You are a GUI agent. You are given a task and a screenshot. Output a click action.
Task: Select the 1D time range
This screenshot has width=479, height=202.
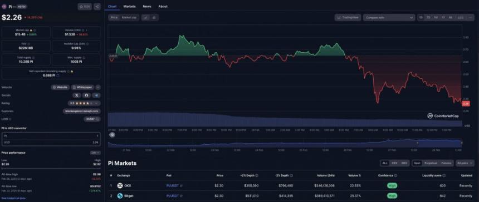coord(421,18)
